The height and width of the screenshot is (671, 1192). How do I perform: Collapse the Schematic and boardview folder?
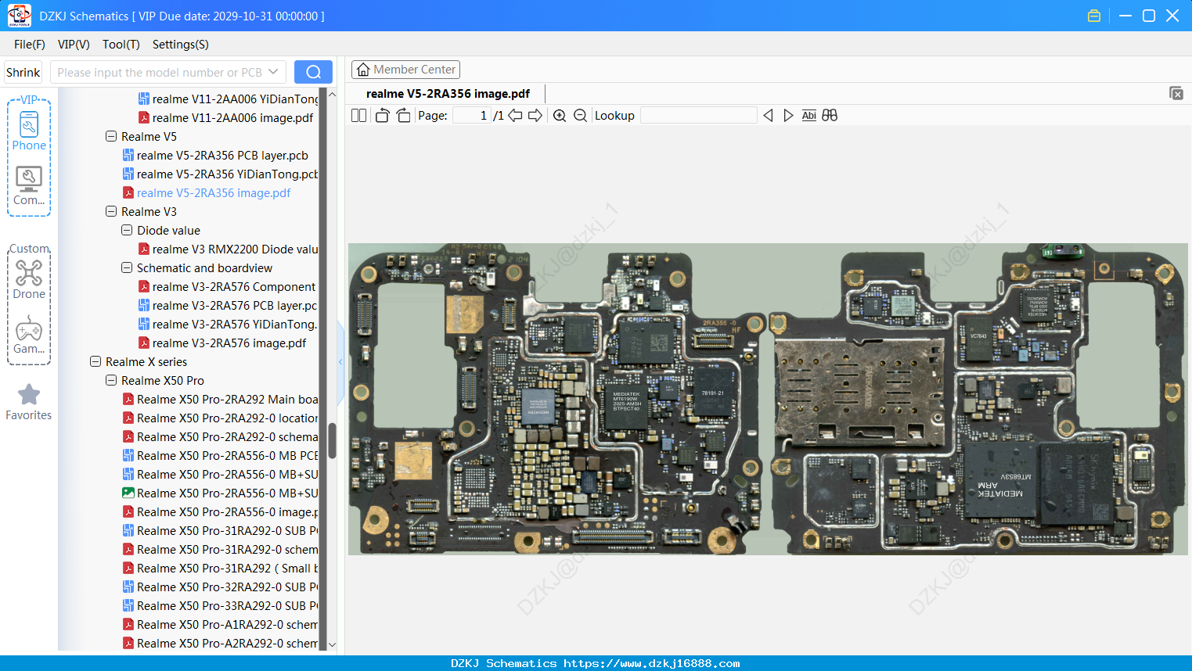pyautogui.click(x=127, y=267)
